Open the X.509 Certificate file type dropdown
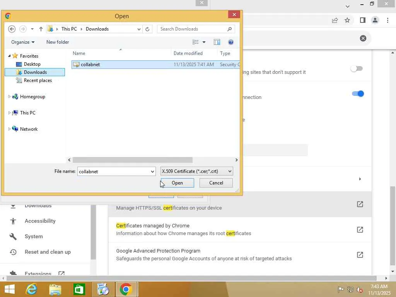This screenshot has width=396, height=297. [196, 171]
